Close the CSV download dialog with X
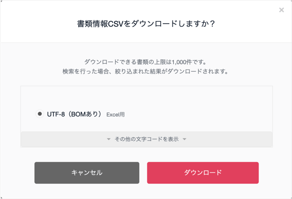This screenshot has width=292, height=199. pos(282,10)
